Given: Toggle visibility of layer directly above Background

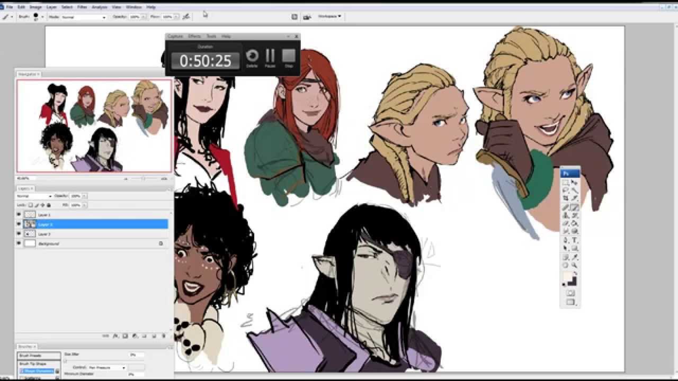Looking at the screenshot, I should coord(19,234).
